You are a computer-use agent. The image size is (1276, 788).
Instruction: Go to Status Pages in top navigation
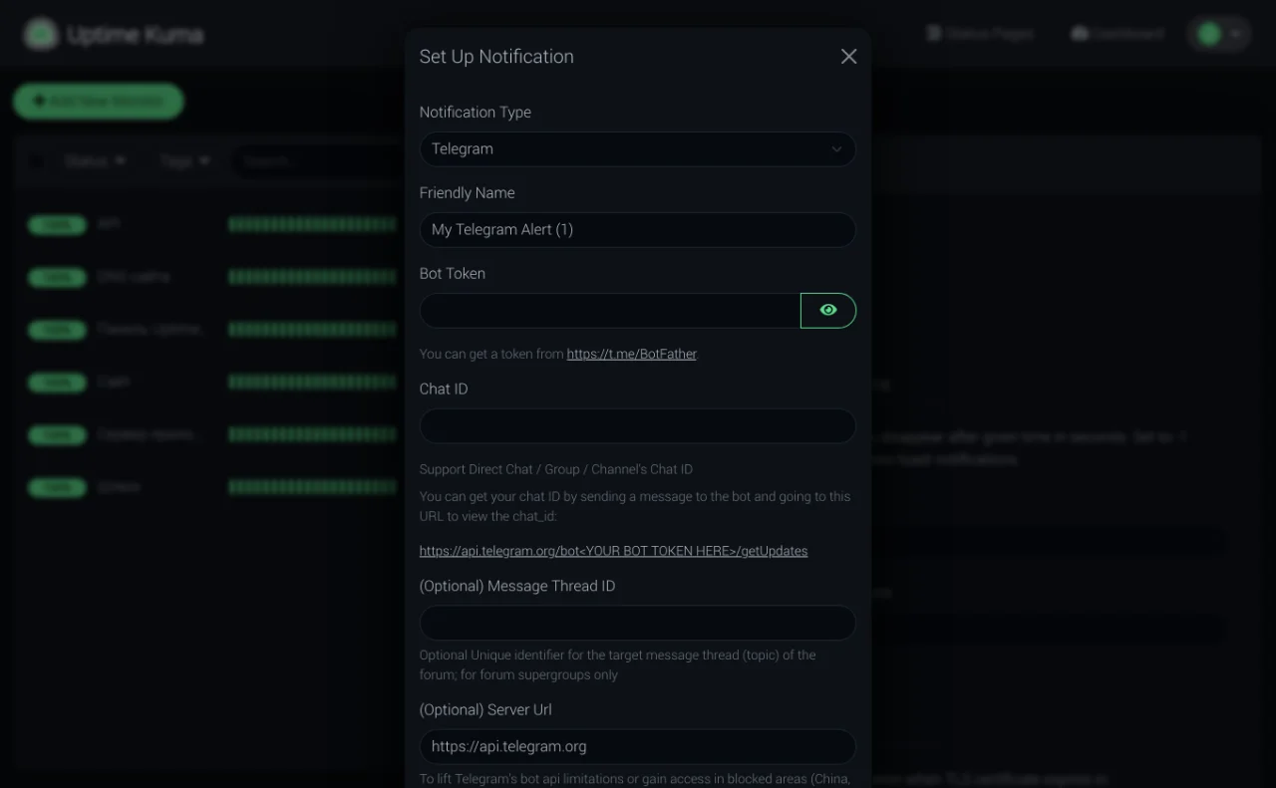pos(980,34)
